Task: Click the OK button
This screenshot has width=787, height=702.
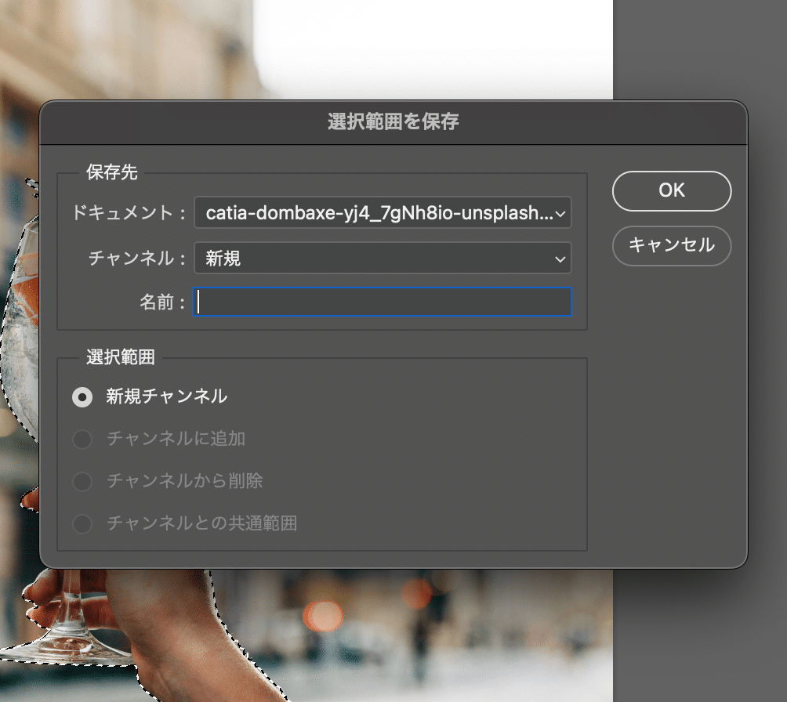Action: pyautogui.click(x=672, y=190)
